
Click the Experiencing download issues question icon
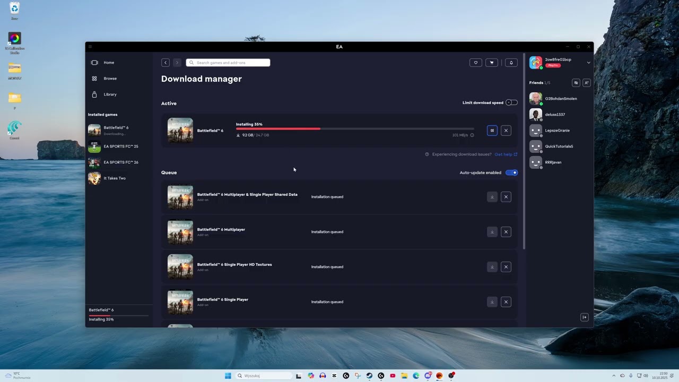[x=427, y=154]
